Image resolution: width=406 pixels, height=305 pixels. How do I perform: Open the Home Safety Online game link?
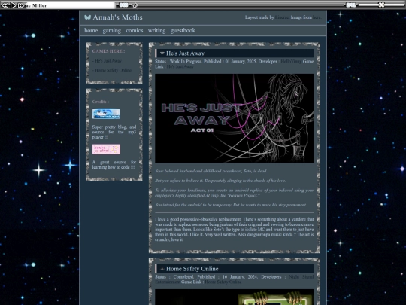click(223, 282)
